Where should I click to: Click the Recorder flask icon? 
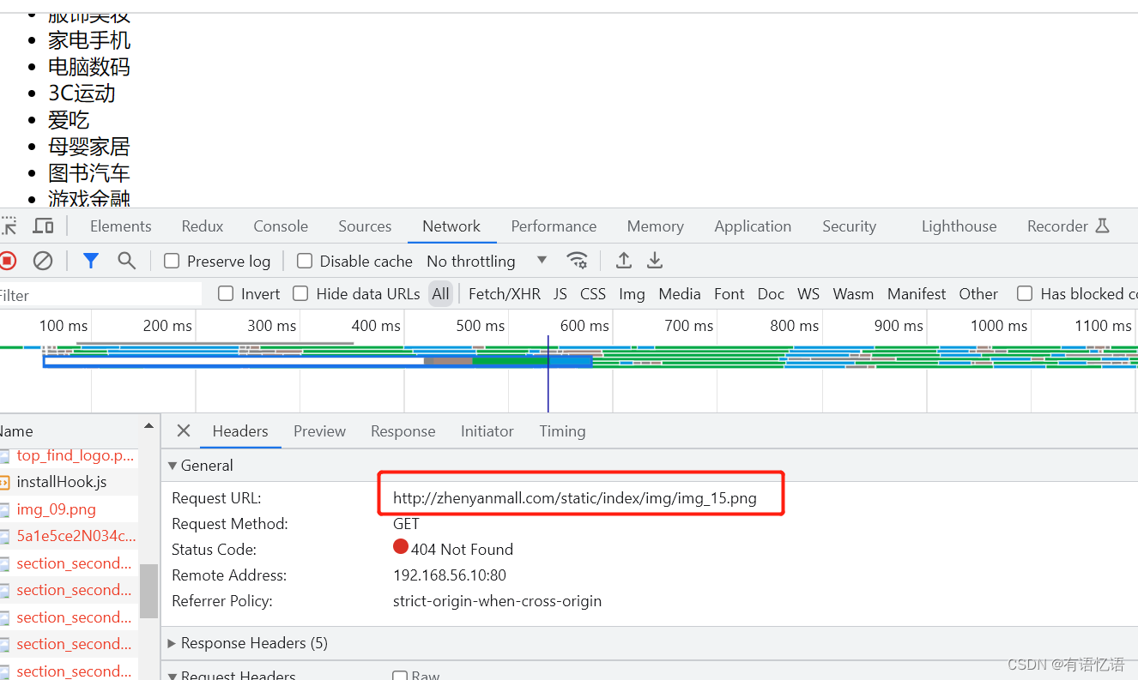point(1103,226)
